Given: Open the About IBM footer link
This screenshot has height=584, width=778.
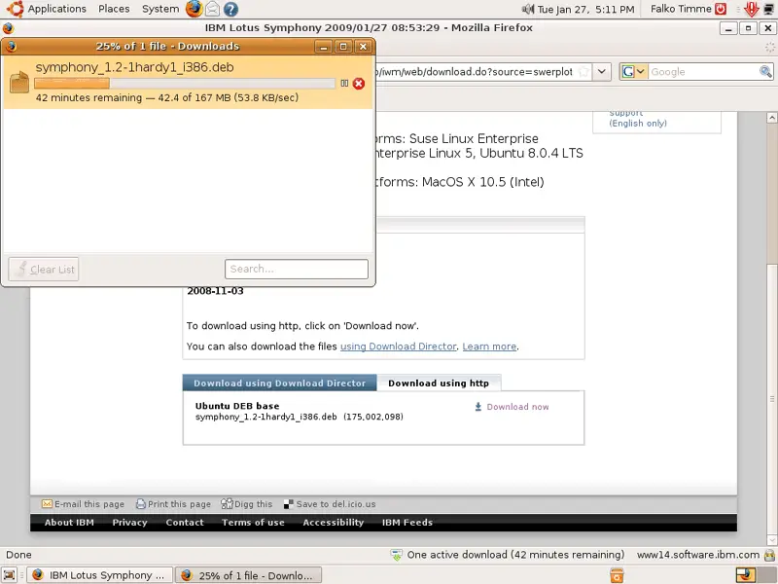Looking at the screenshot, I should pos(69,523).
